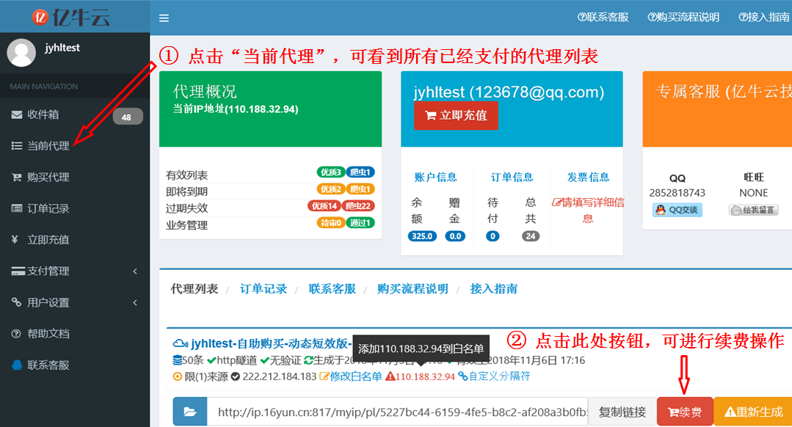Viewport: 792px width, 427px height.
Task: Click the red 110.188.32.94 warning link
Action: pos(421,376)
